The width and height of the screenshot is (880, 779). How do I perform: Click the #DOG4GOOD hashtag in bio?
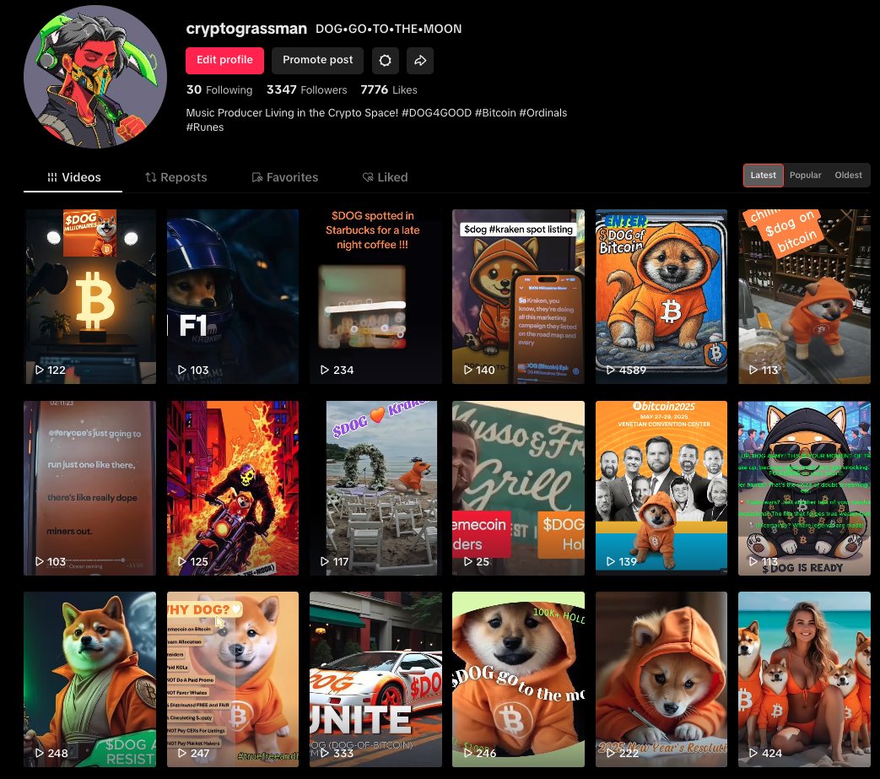point(436,113)
